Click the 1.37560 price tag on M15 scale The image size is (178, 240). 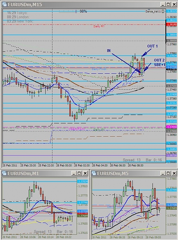tap(171, 81)
